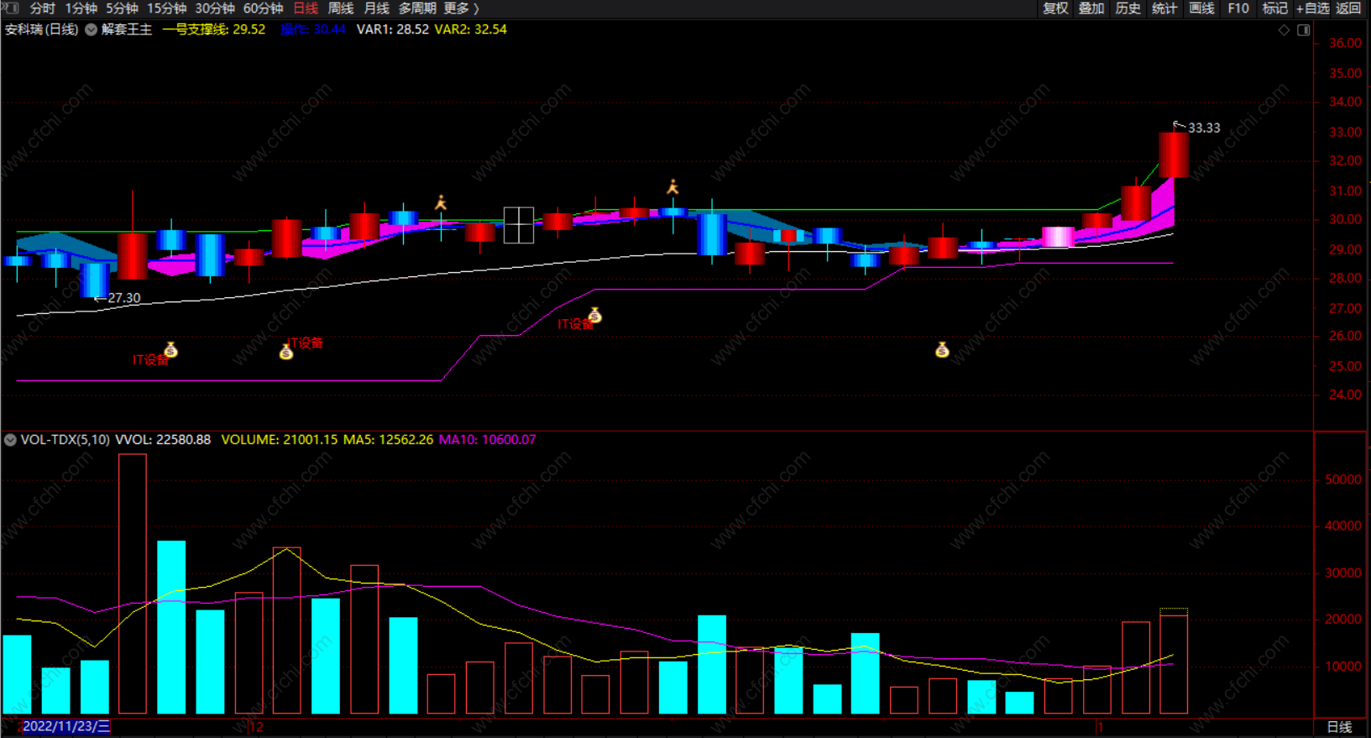Screen dimensions: 1371x738
Task: Open the F10 company info
Action: [x=1238, y=8]
